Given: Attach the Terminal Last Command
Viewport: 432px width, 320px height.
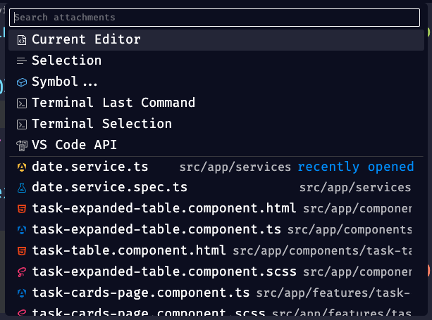Looking at the screenshot, I should 113,103.
